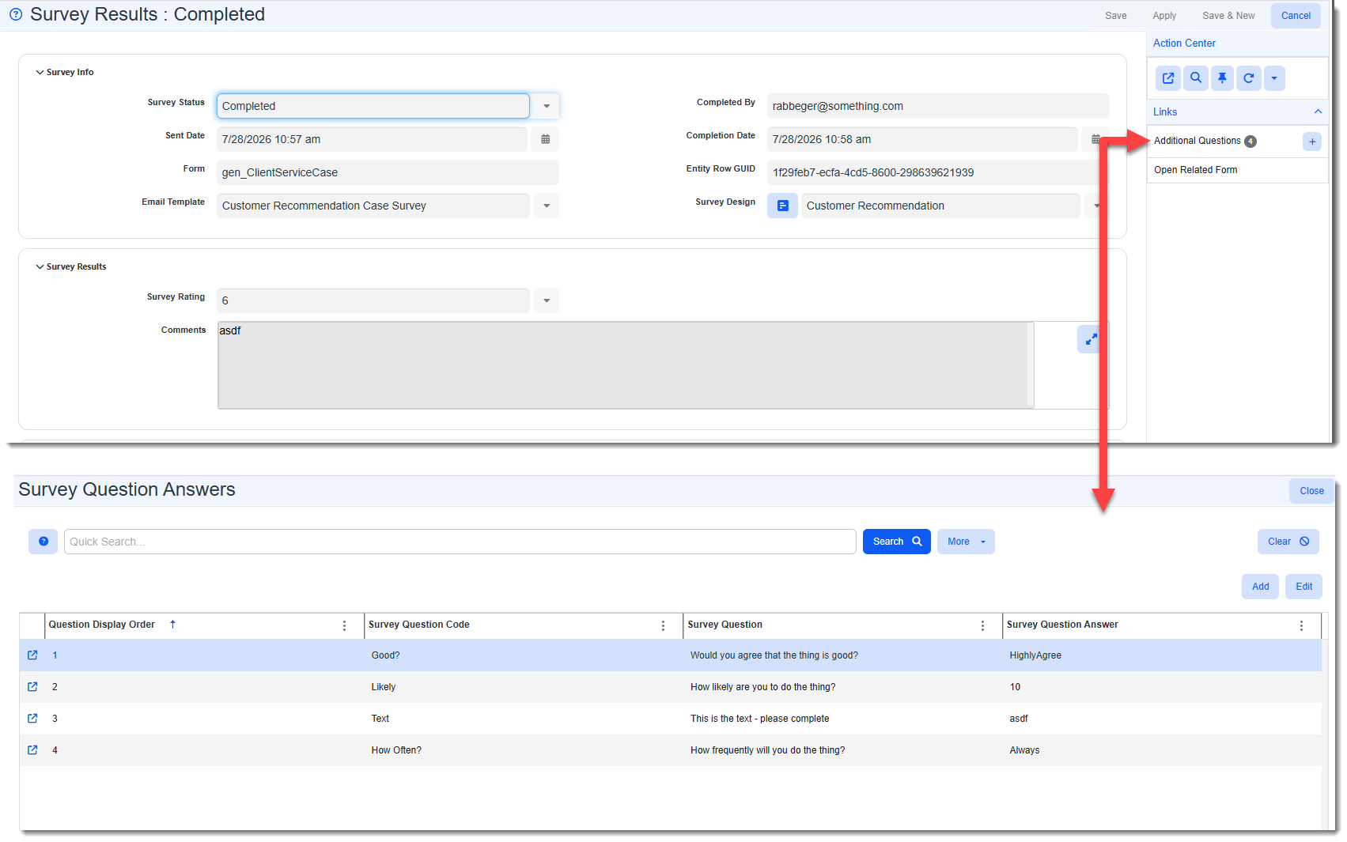Click the Apply button
1347x842 pixels.
click(1164, 16)
